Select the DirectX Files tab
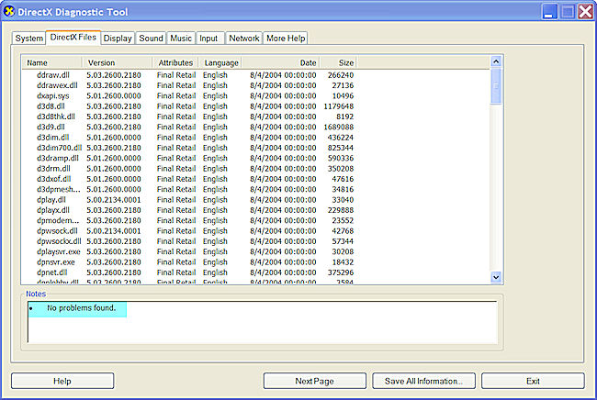Viewport: 597px width, 400px height. (73, 38)
